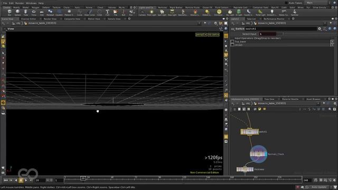Select the Box shelf tool
338x190 pixels.
tap(10, 13)
